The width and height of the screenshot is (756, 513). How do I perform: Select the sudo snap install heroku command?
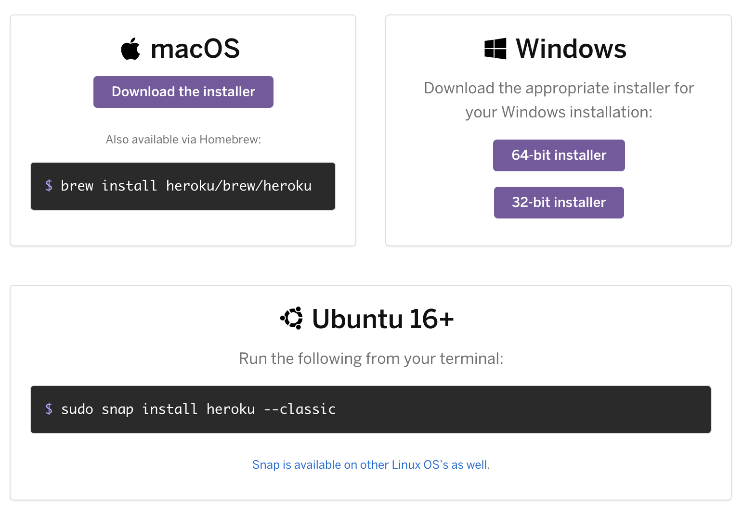pos(198,409)
